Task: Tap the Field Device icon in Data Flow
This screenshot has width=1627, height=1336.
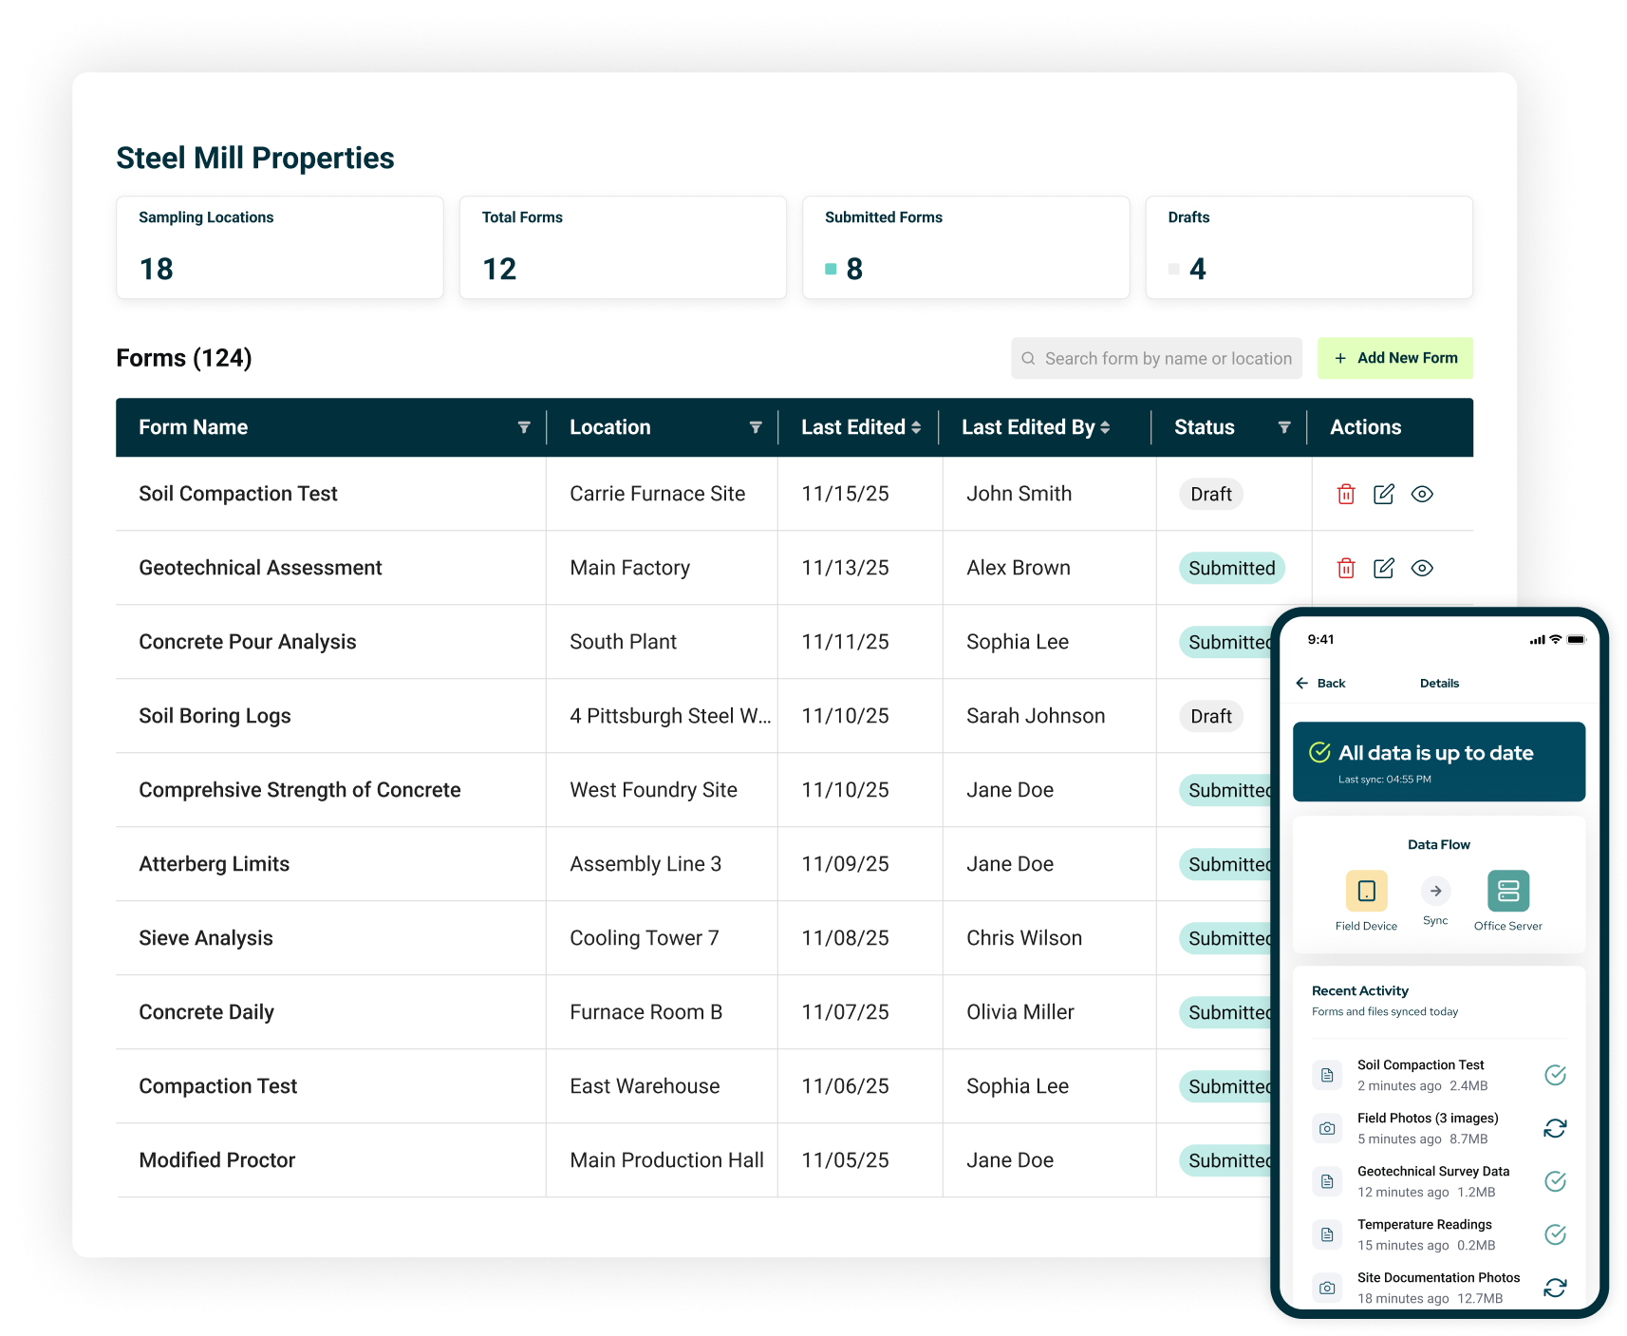Action: point(1366,891)
